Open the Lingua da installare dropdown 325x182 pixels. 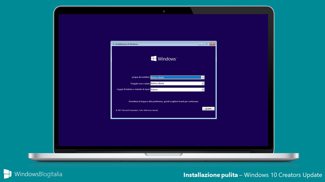[177, 77]
